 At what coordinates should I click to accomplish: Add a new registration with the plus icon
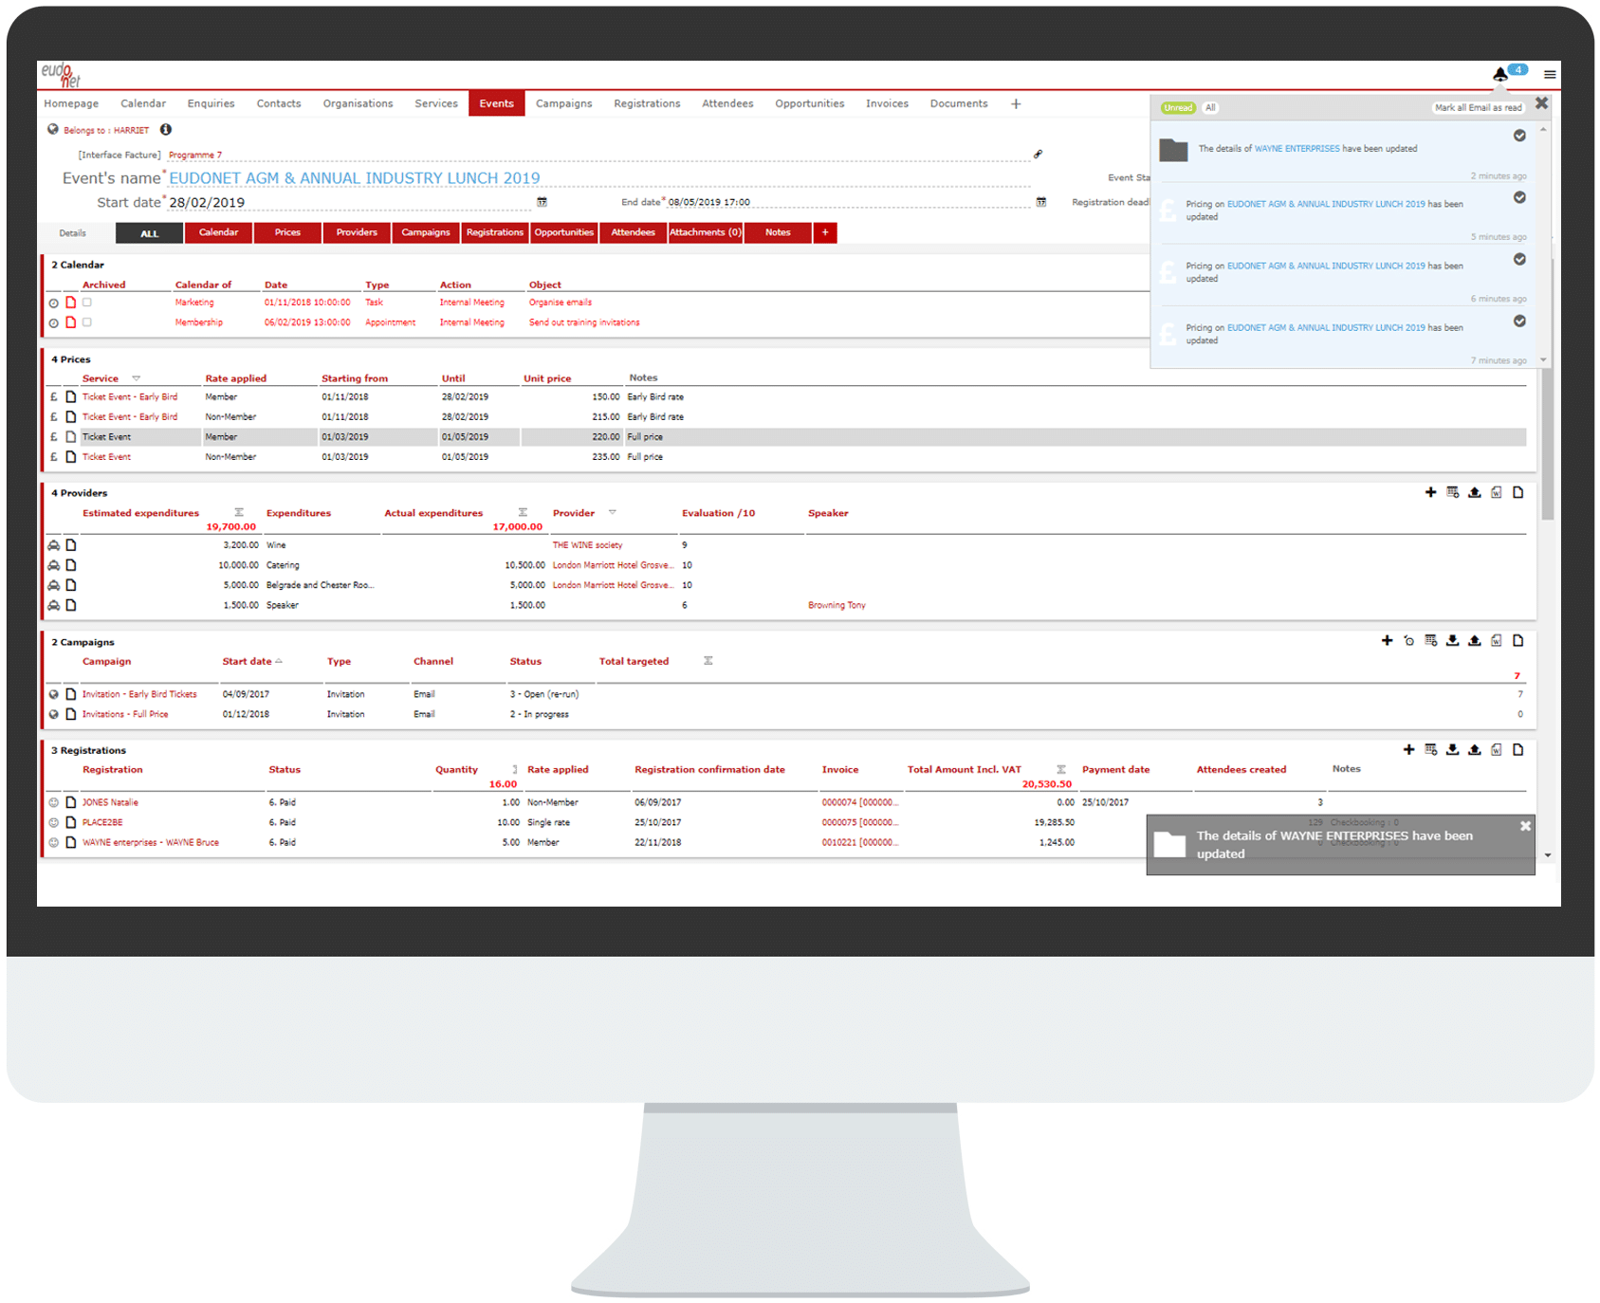[1408, 749]
